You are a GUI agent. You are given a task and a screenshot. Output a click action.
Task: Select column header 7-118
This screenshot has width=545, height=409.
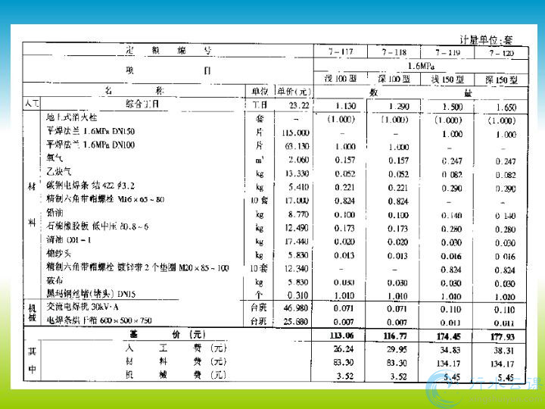coord(394,52)
